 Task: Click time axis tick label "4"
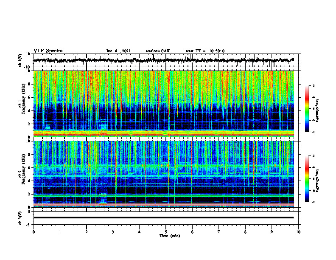click(140, 232)
